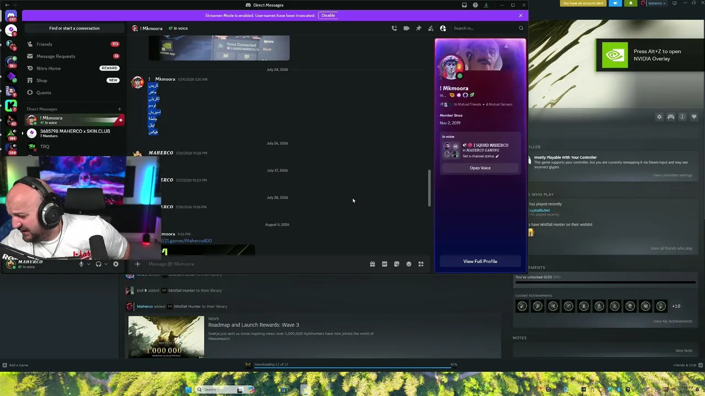This screenshot has width=705, height=396.
Task: Add friends to DM icon
Action: point(431,28)
